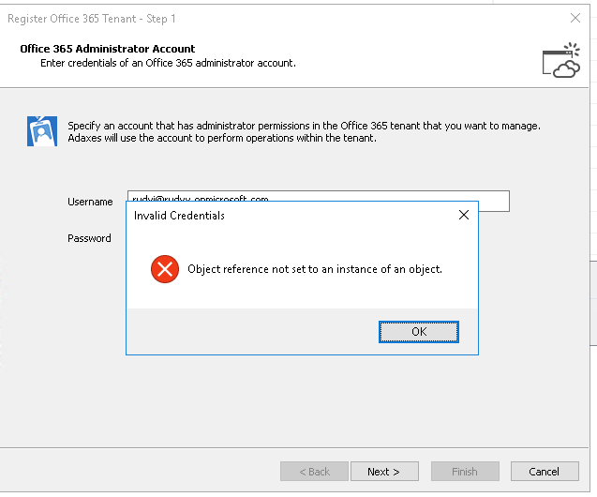Click the Next > button
Viewport: 597px width, 497px height.
pos(384,472)
